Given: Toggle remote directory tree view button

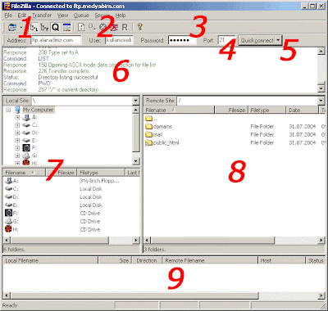Looking at the screenshot, I should 44,27.
